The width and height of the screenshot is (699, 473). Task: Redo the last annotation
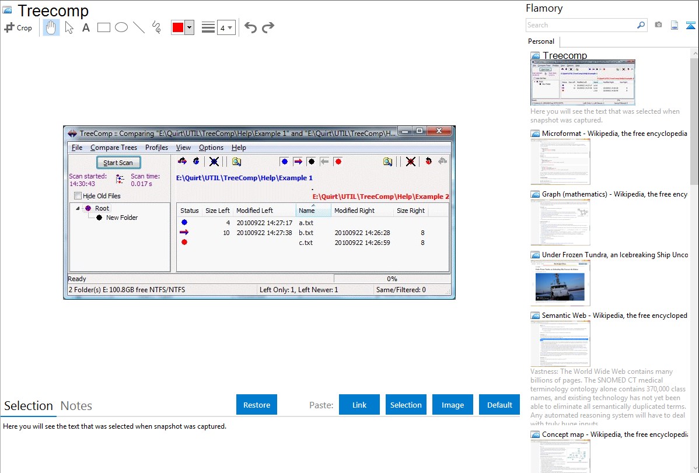(268, 27)
